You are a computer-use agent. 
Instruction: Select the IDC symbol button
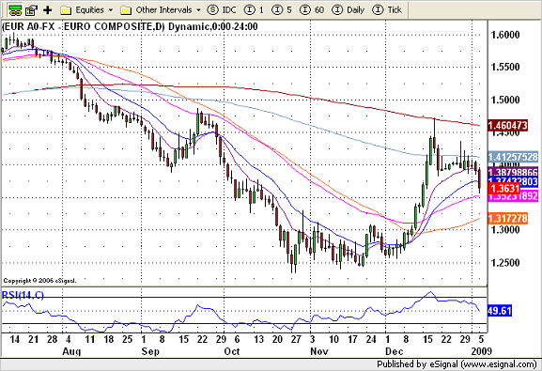pos(222,10)
